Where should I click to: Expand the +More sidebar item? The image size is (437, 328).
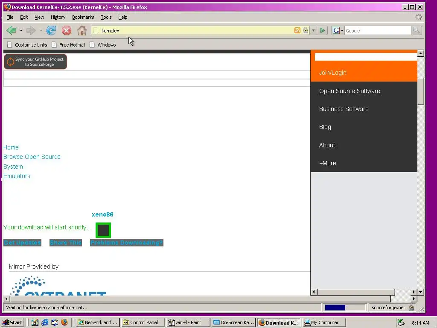coord(327,163)
